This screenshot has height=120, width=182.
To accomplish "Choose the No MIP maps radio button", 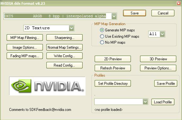I will pyautogui.click(x=102, y=42).
